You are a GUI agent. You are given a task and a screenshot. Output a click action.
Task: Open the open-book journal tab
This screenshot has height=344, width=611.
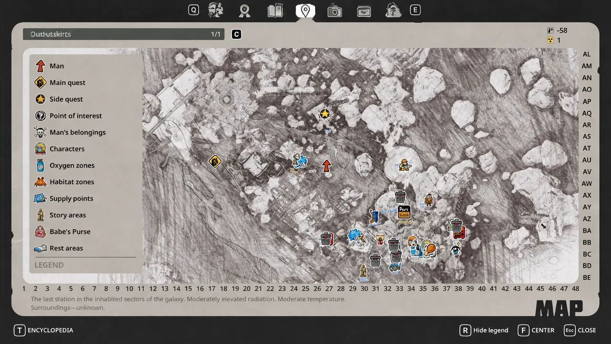tap(275, 11)
